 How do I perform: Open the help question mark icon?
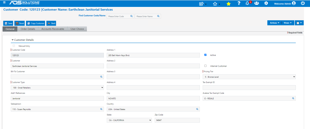tap(239, 3)
